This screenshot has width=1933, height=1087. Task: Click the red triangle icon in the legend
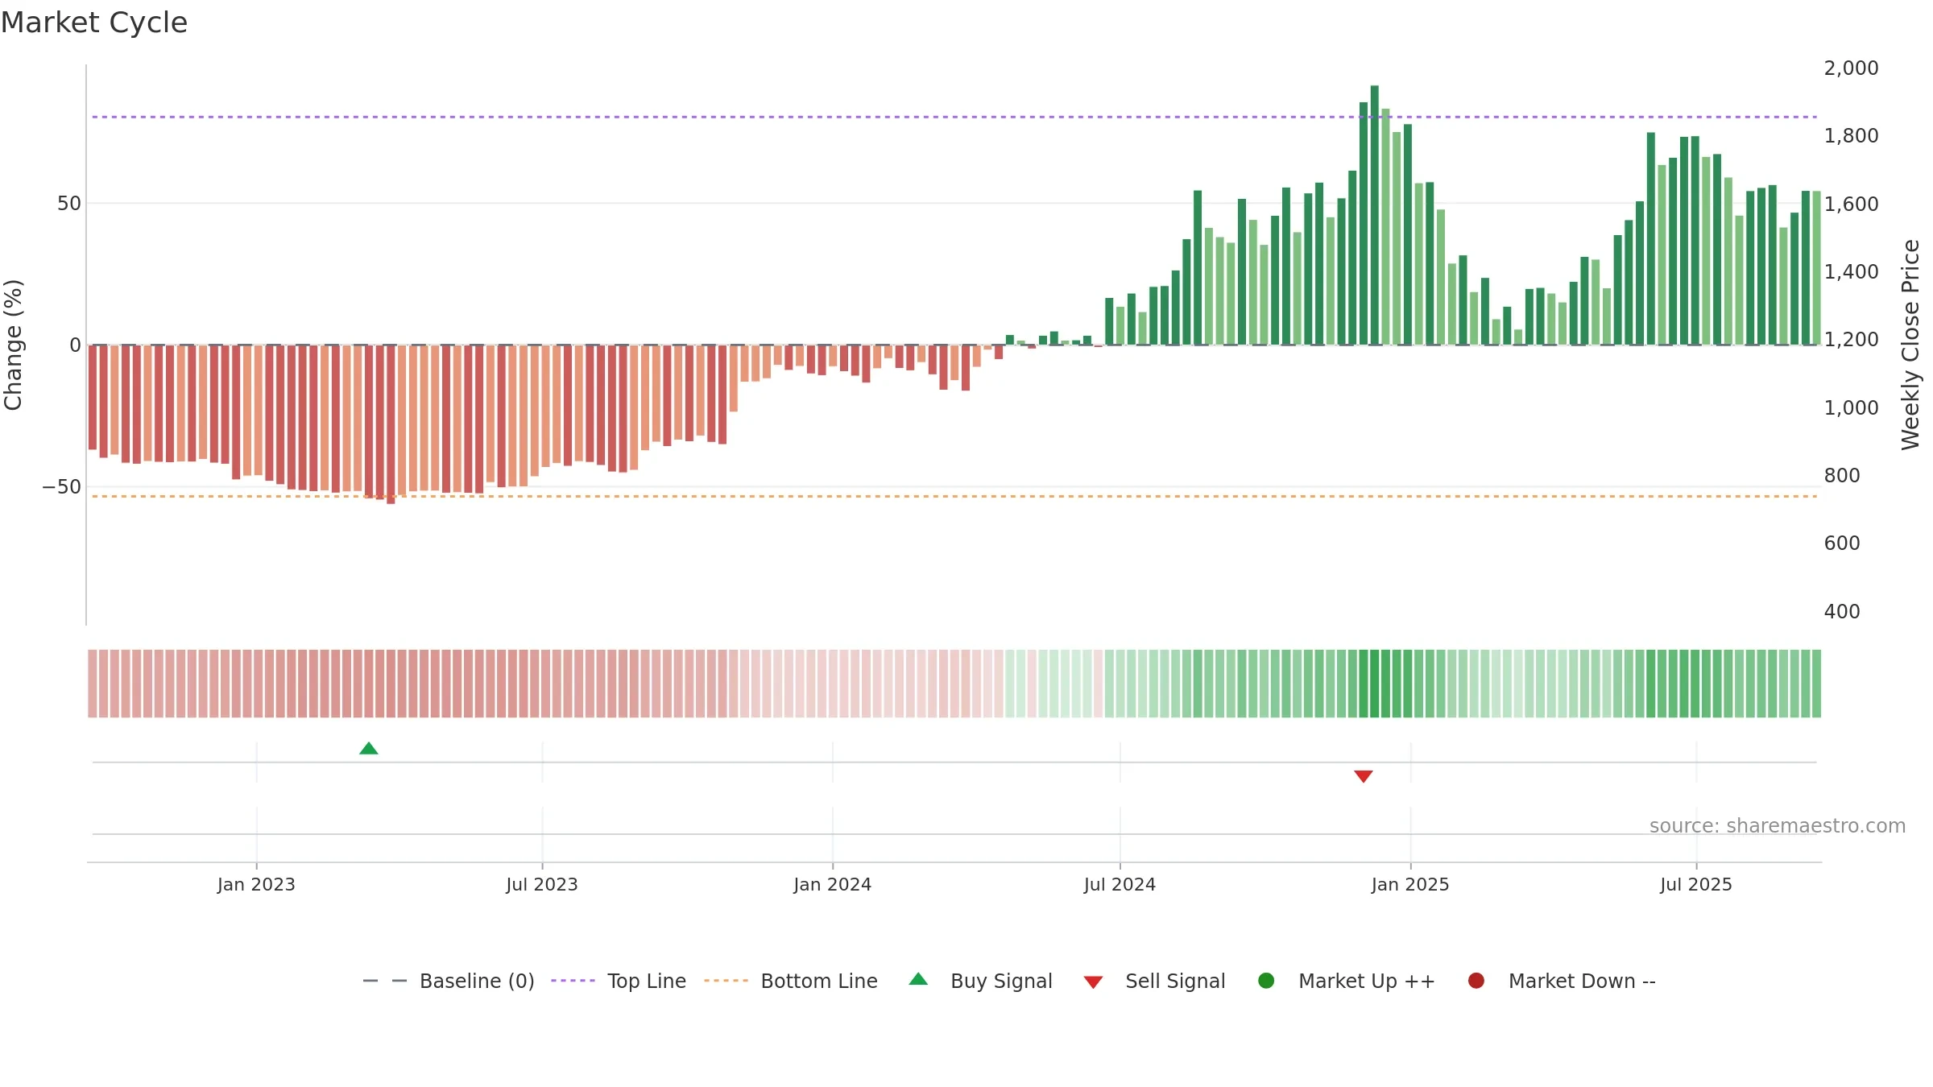(1093, 982)
